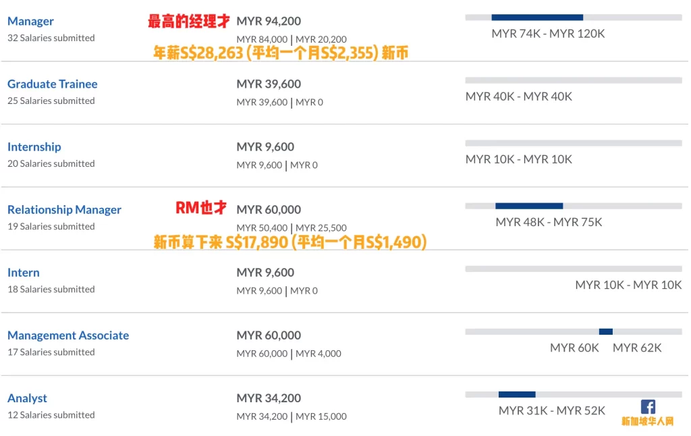Click the red 最高的经理才 annotation
The height and width of the screenshot is (436, 691).
[189, 21]
